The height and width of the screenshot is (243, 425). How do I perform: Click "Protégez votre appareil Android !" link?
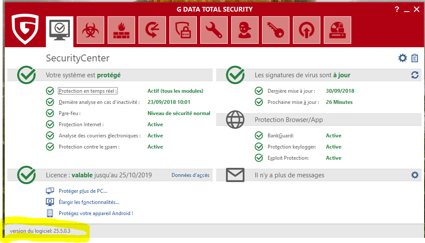96,213
